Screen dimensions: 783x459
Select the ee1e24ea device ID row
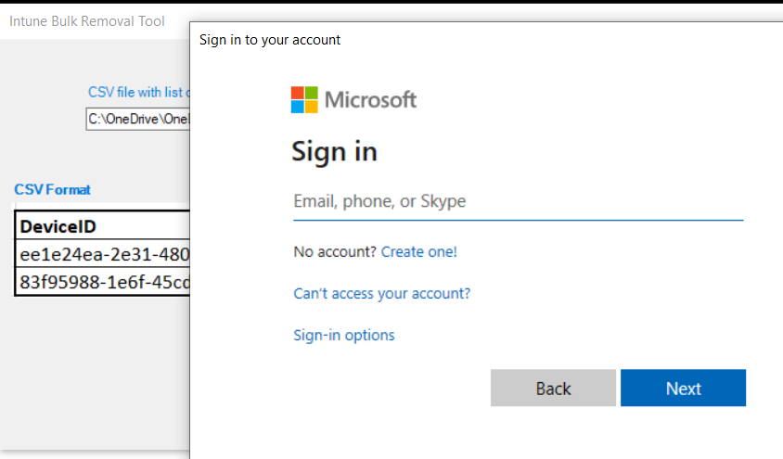coord(104,254)
